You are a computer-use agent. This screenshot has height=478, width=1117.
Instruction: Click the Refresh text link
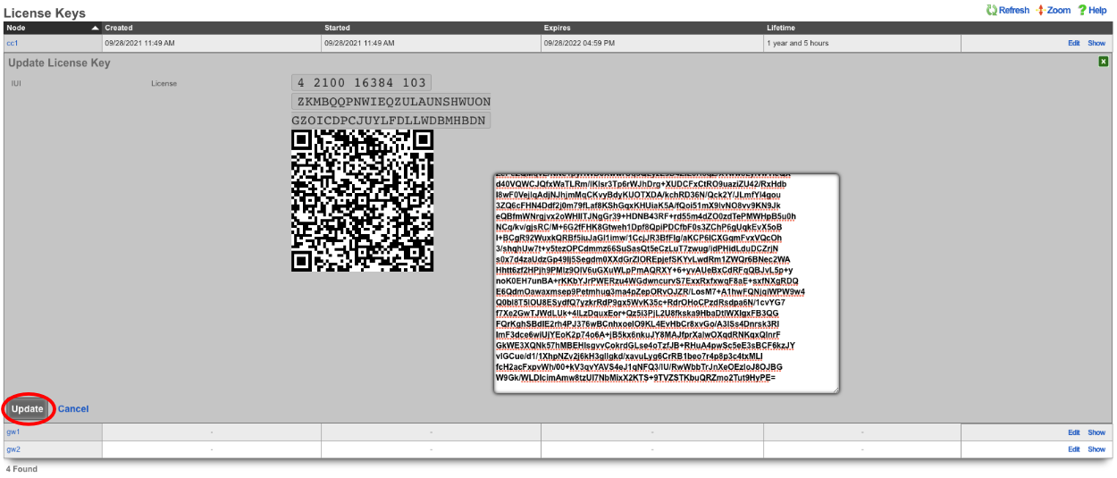(x=1014, y=11)
